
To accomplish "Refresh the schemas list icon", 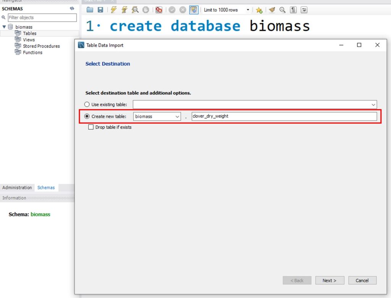I will 72,8.
